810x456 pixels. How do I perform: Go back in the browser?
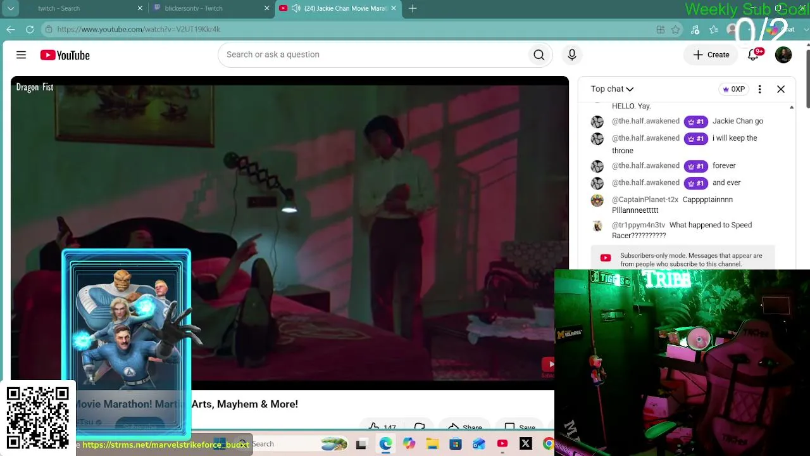tap(11, 29)
